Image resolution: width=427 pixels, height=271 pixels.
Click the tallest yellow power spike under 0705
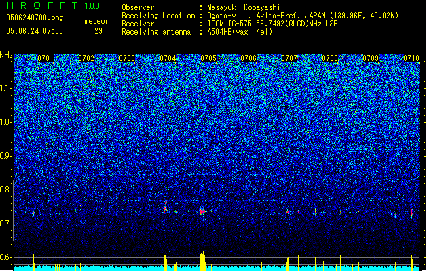[202, 261]
